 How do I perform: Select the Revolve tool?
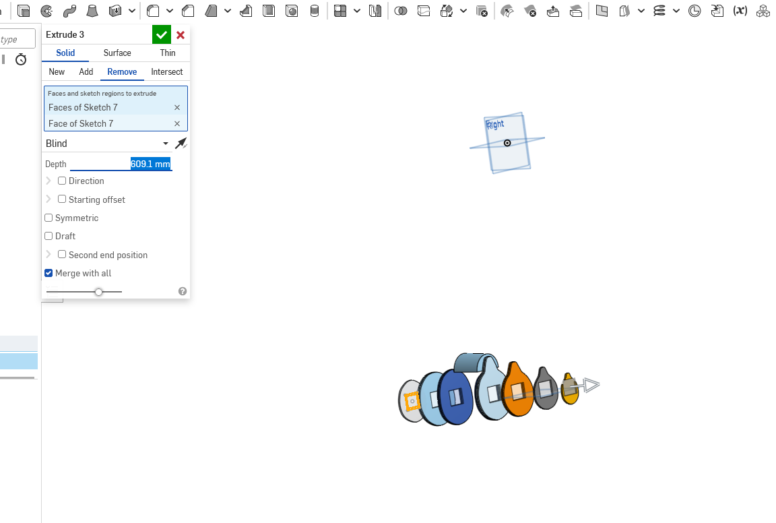tap(46, 11)
